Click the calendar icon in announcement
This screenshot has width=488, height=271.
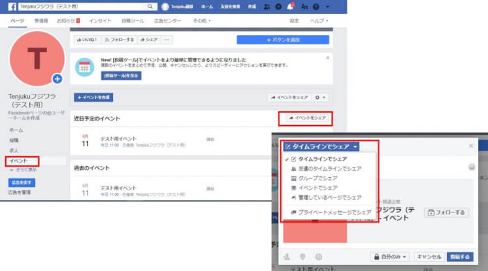tap(85, 67)
